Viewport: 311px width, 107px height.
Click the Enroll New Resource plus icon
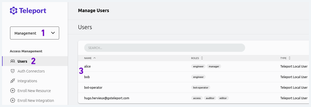(12, 91)
